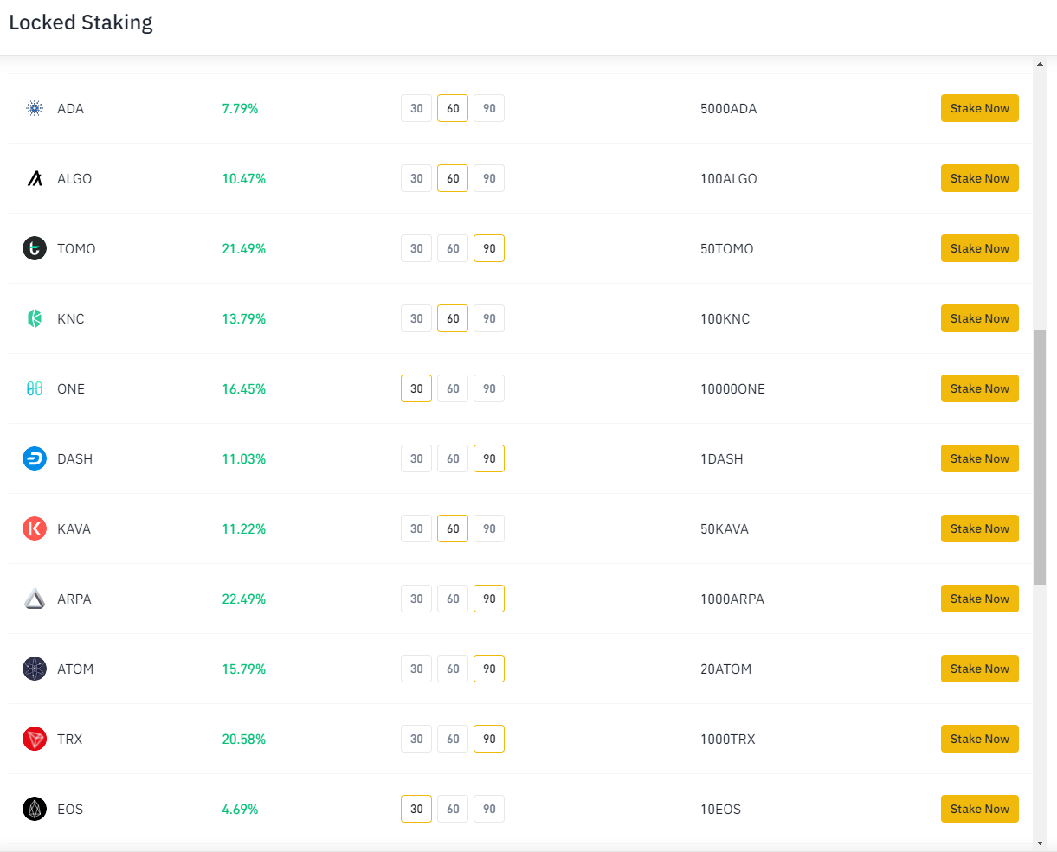
Task: Click the 5000ADA minimum amount
Action: [729, 108]
